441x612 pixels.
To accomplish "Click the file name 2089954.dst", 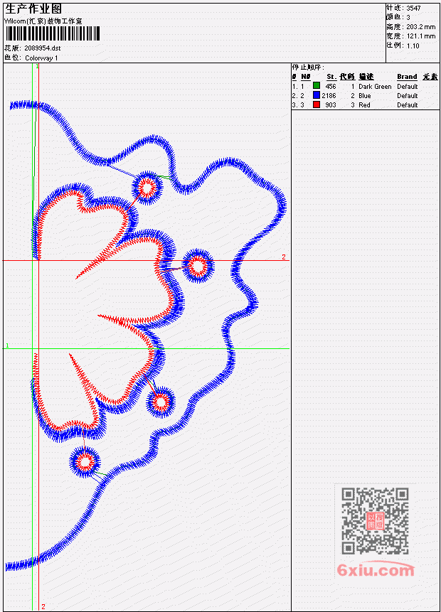I will [x=43, y=48].
